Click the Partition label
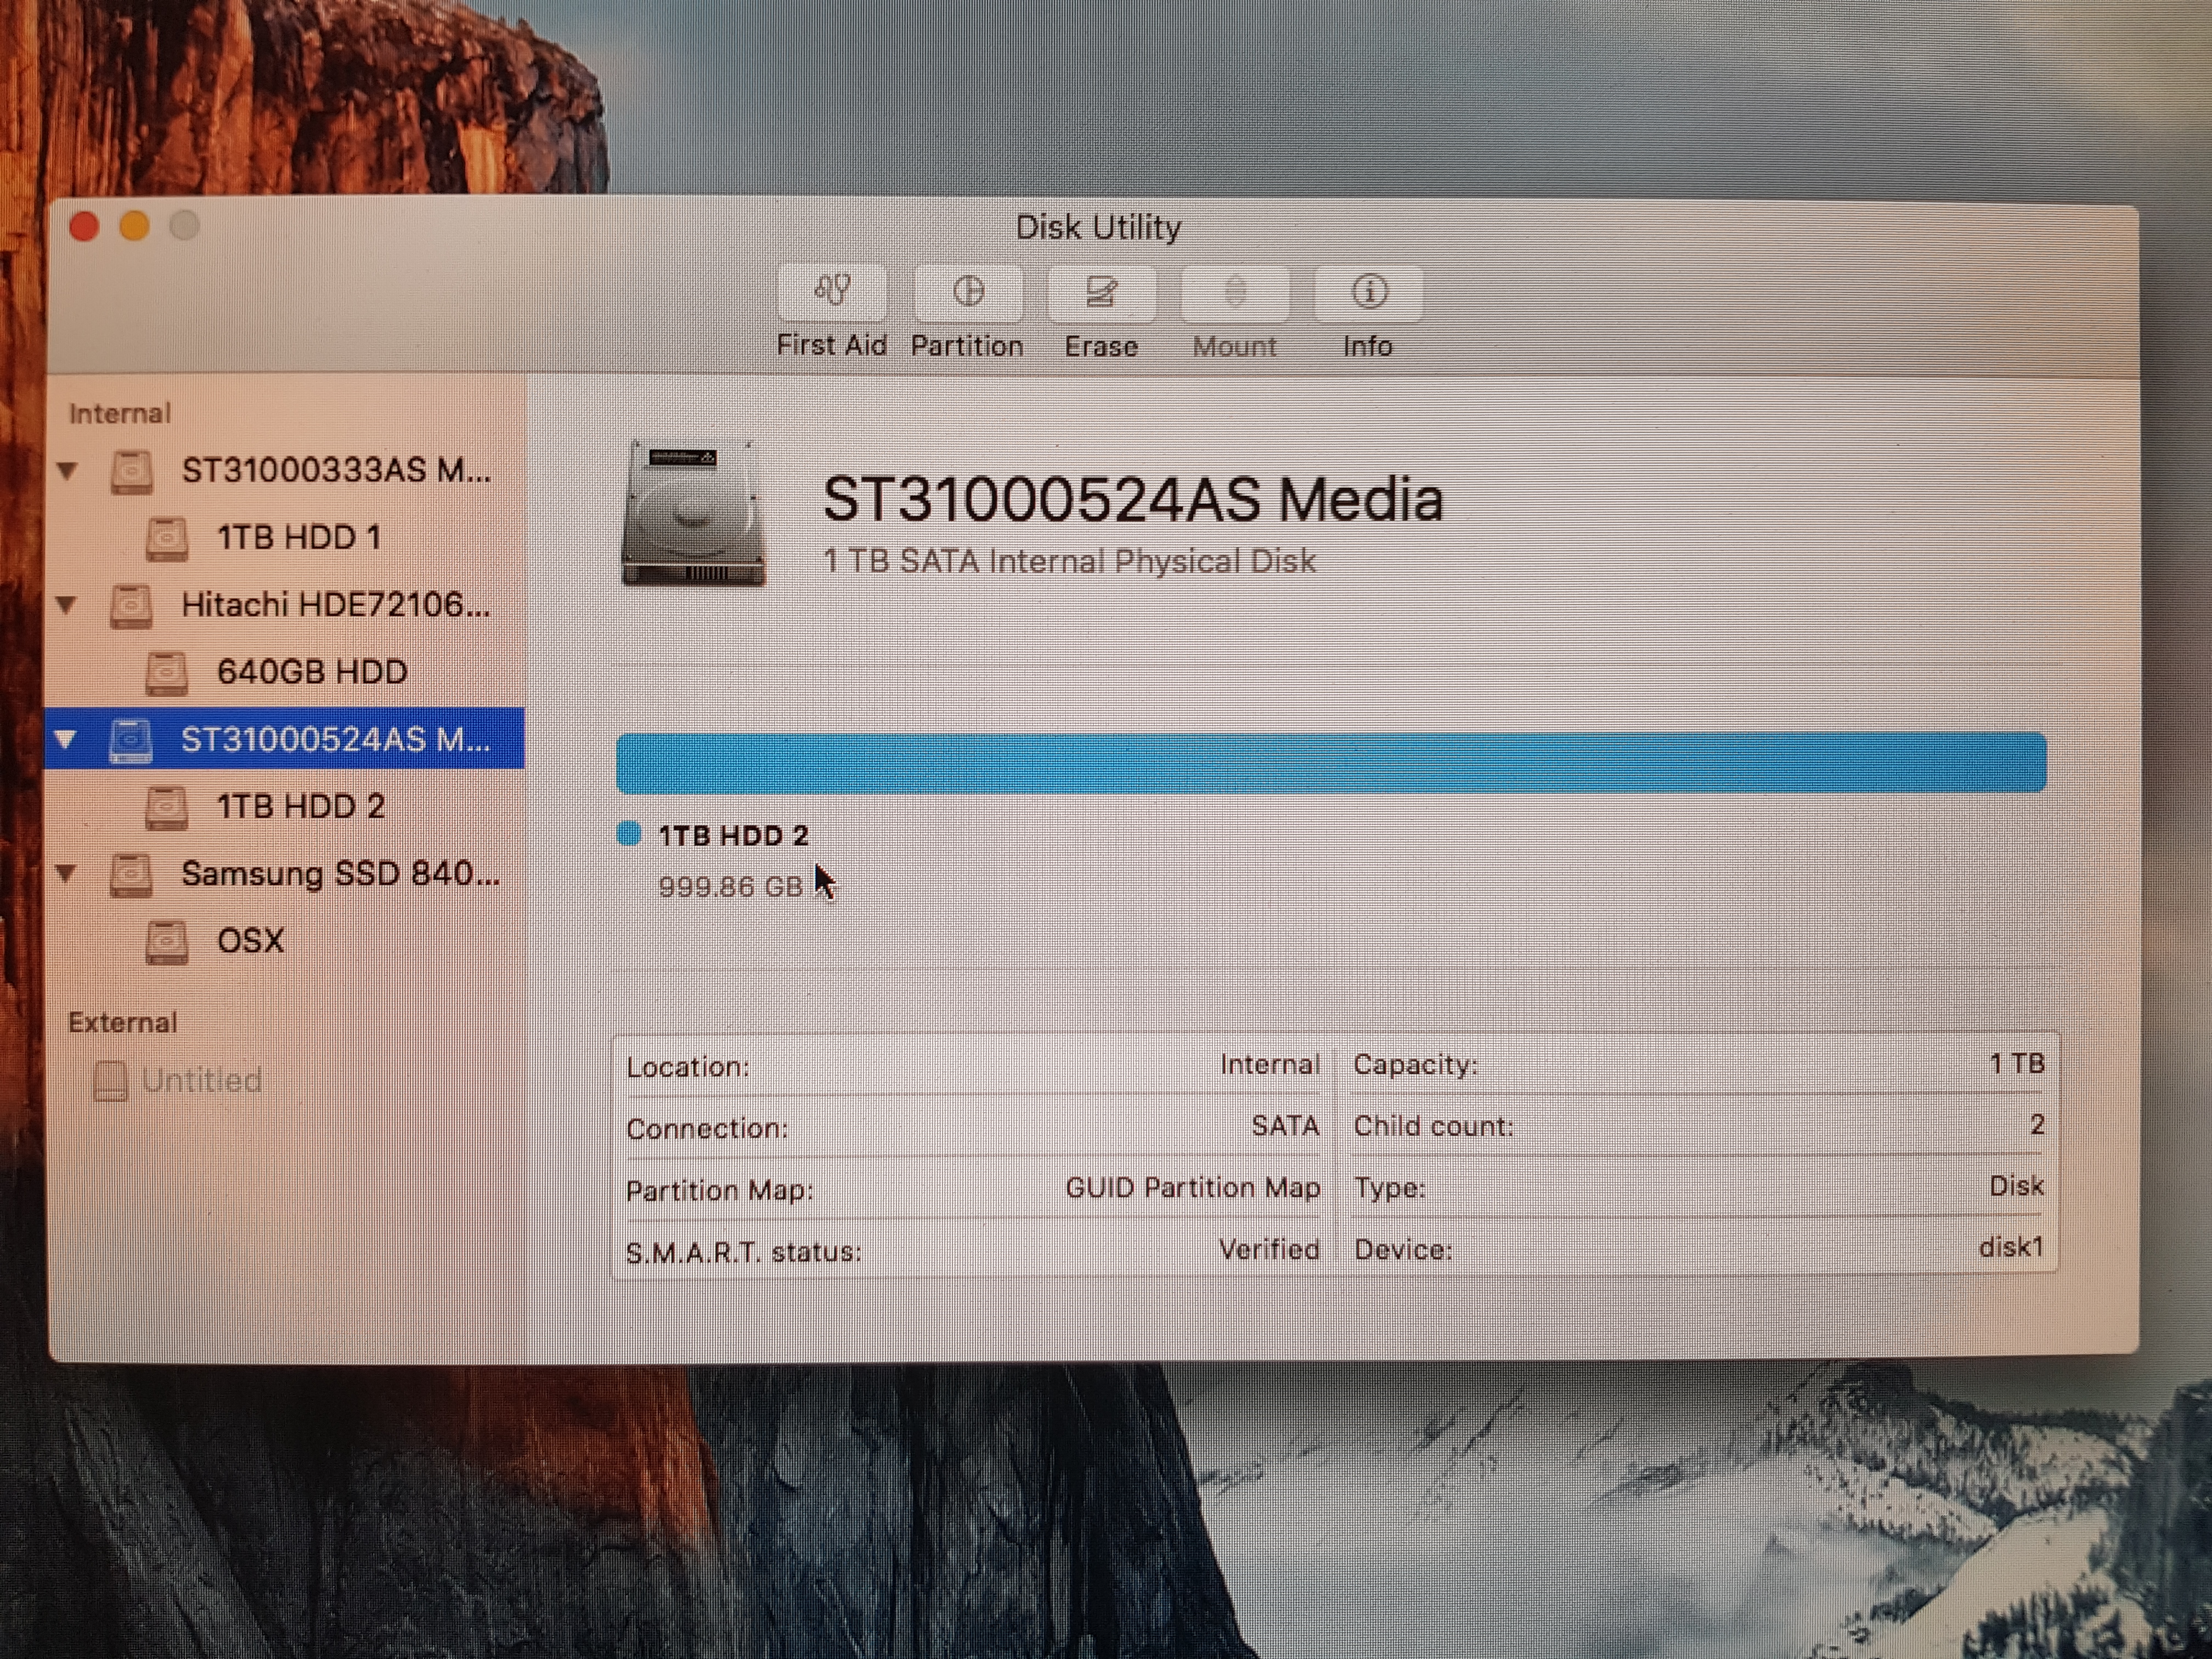This screenshot has width=2212, height=1659. tap(967, 346)
